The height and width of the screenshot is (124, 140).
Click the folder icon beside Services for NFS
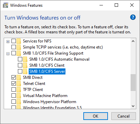click(19, 41)
